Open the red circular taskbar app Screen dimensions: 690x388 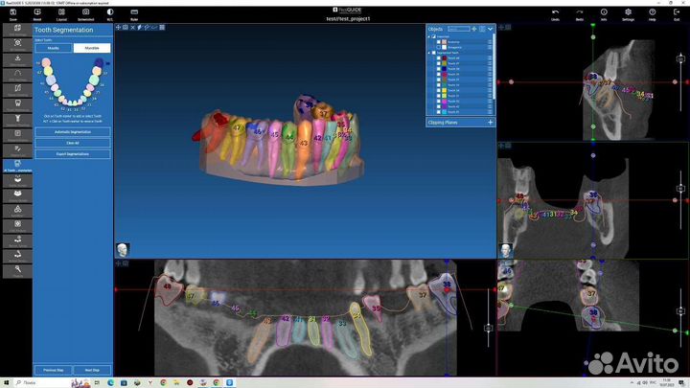[x=190, y=382]
